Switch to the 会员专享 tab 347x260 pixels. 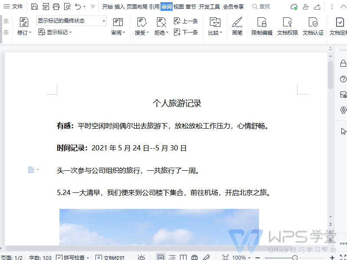coord(233,7)
